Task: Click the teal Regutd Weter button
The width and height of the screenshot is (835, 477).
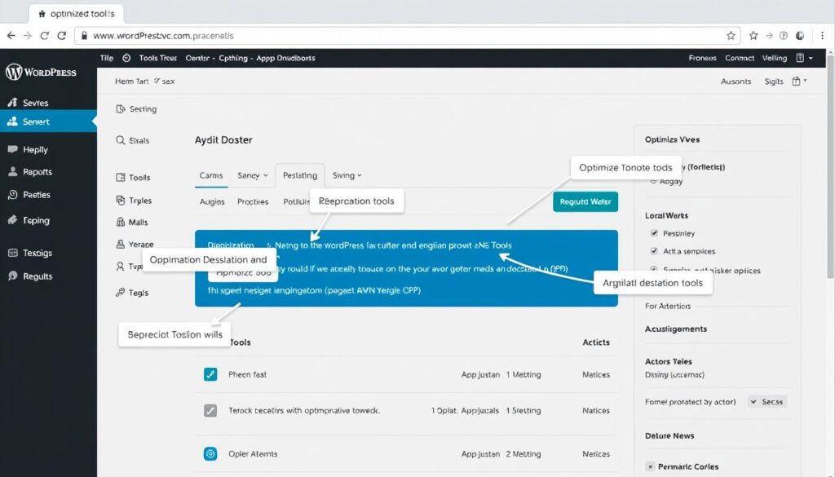Action: (x=585, y=201)
